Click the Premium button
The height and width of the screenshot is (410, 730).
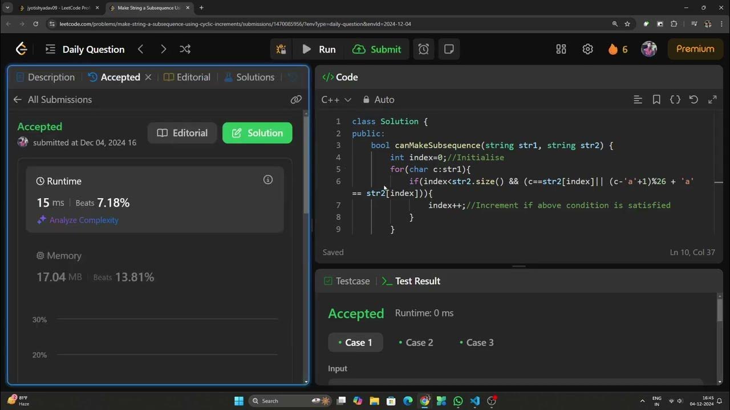click(695, 49)
